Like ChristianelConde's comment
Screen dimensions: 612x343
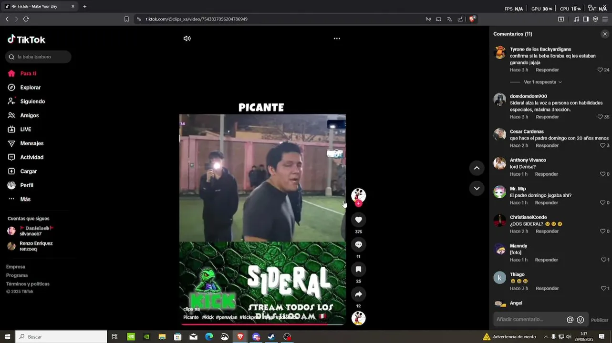(x=602, y=231)
